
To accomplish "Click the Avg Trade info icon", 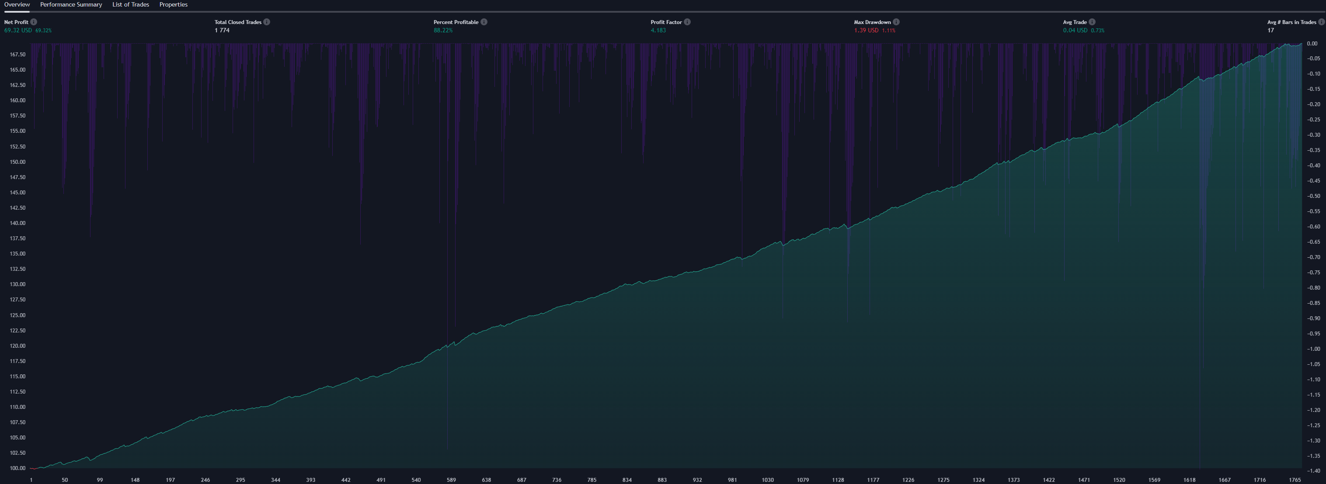I will [1092, 22].
